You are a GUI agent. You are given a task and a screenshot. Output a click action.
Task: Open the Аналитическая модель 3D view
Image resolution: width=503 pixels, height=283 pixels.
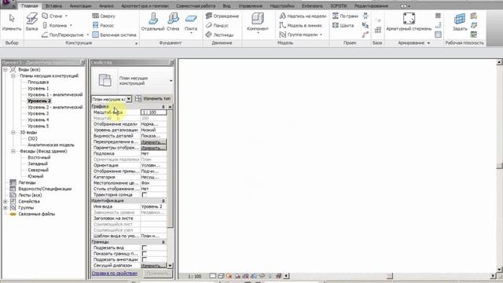click(50, 145)
